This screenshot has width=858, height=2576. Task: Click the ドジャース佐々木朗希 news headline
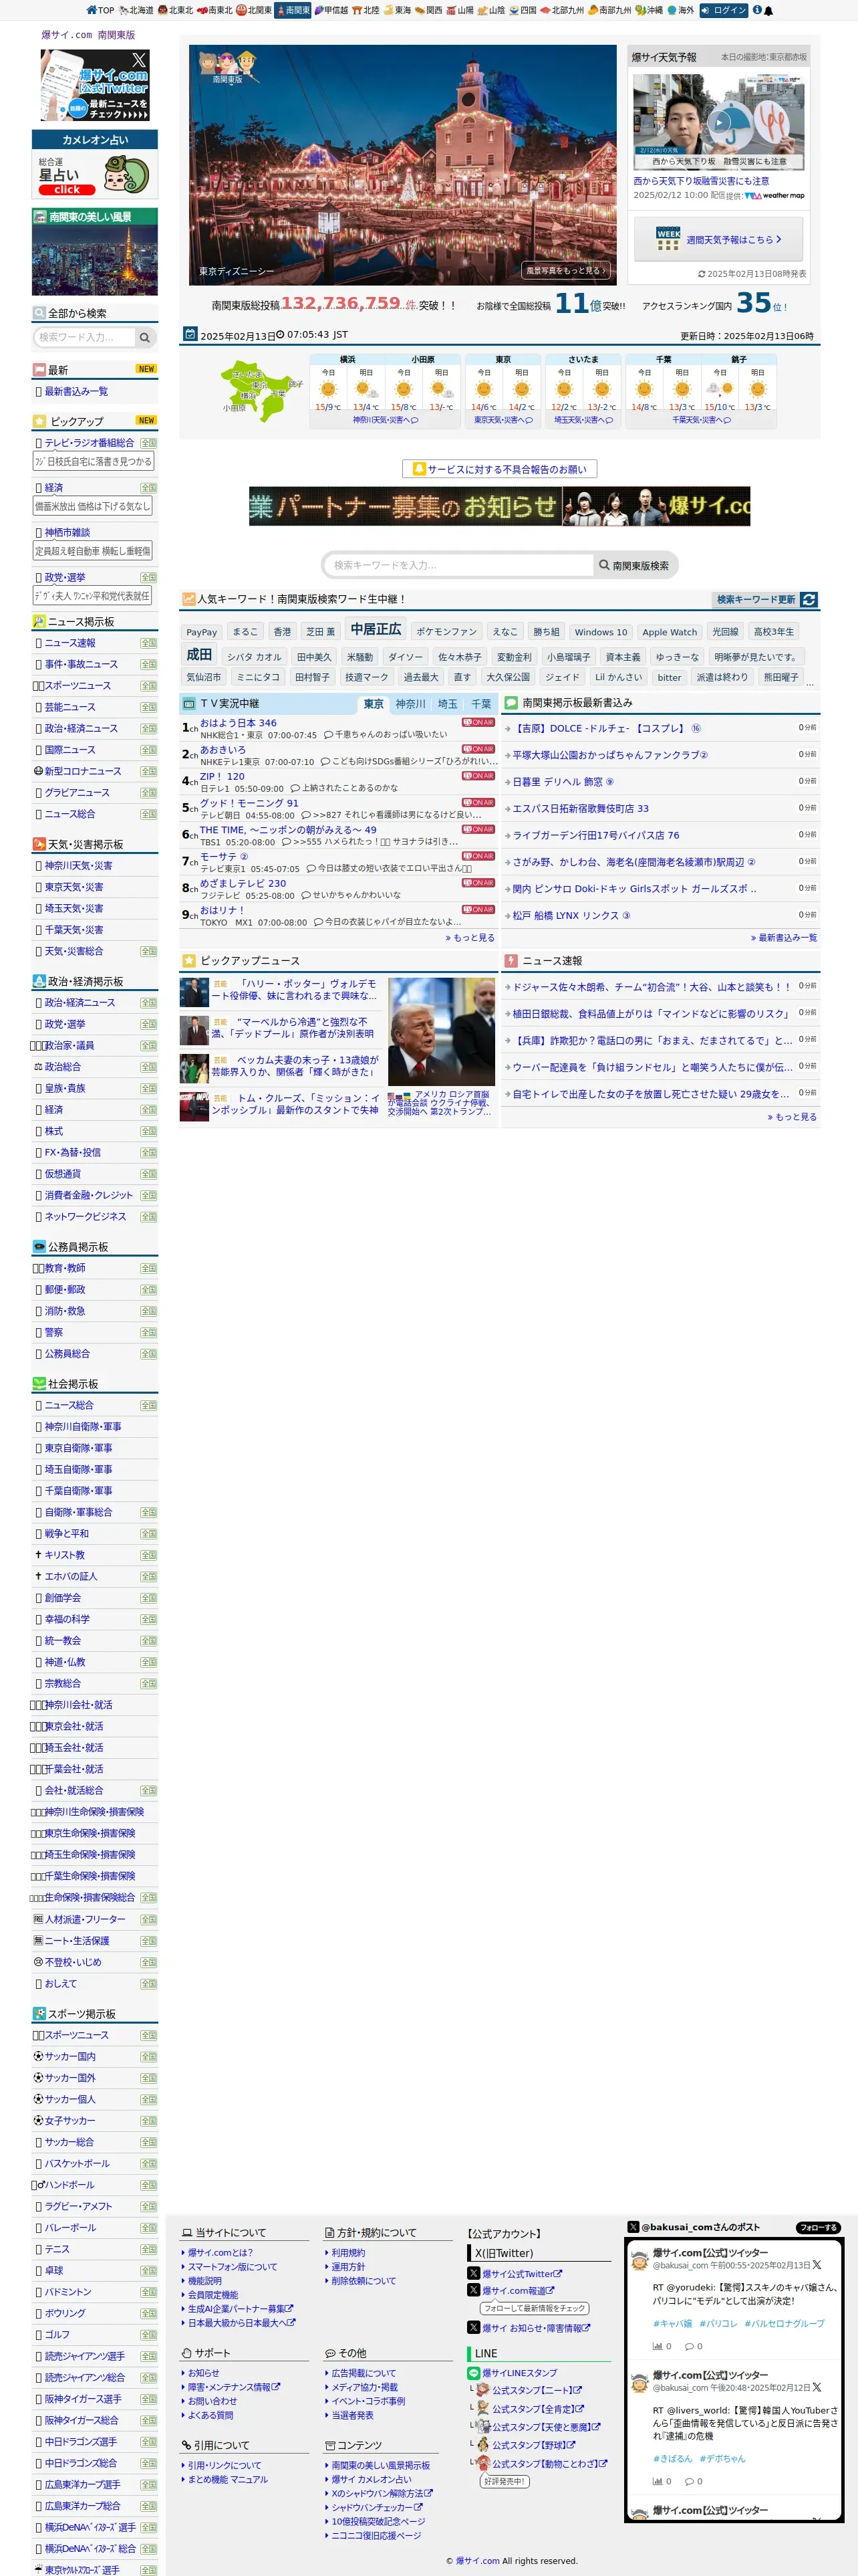coord(652,987)
